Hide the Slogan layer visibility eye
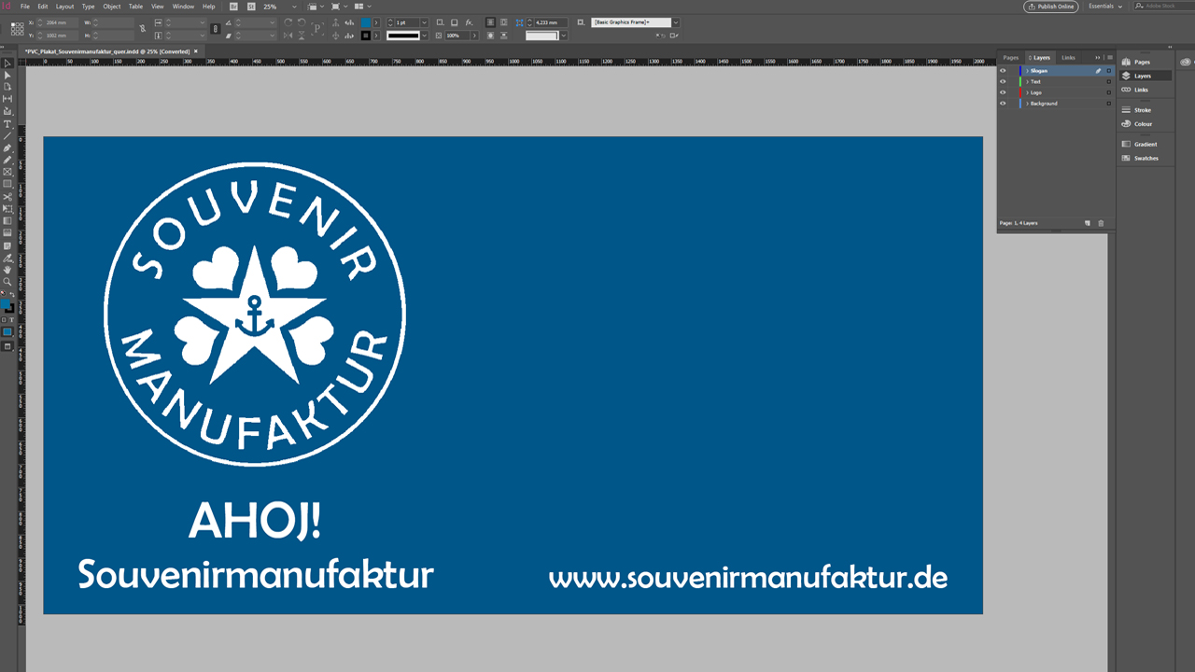This screenshot has width=1195, height=672. pos(1003,71)
